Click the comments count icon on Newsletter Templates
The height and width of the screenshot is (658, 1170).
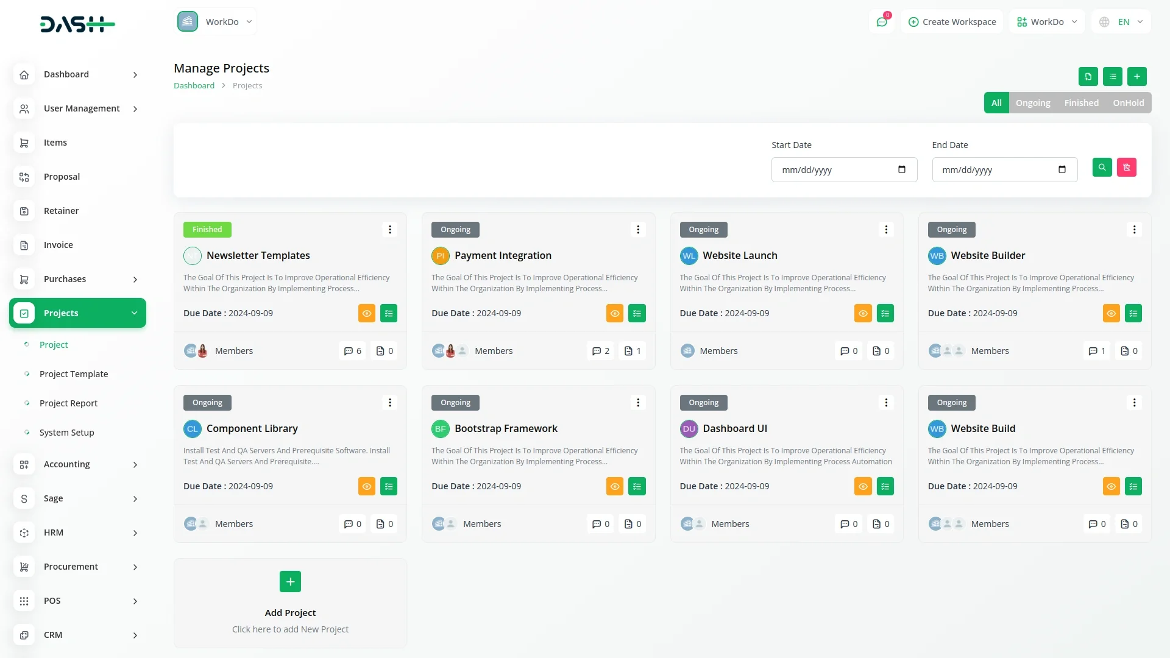tap(352, 351)
